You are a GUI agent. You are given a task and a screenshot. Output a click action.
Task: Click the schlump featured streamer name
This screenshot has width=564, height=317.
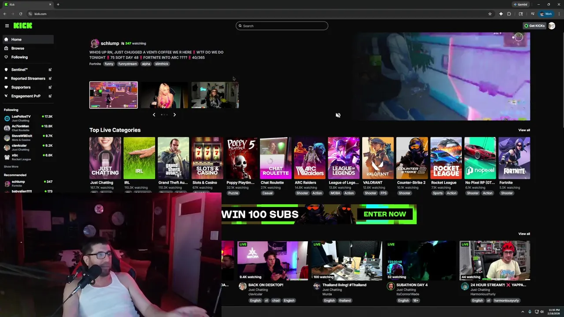pyautogui.click(x=110, y=44)
